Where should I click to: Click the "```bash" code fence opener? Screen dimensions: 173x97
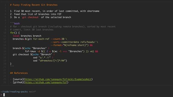(15, 23)
